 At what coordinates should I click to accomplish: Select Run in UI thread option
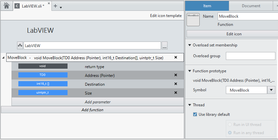point(229,125)
